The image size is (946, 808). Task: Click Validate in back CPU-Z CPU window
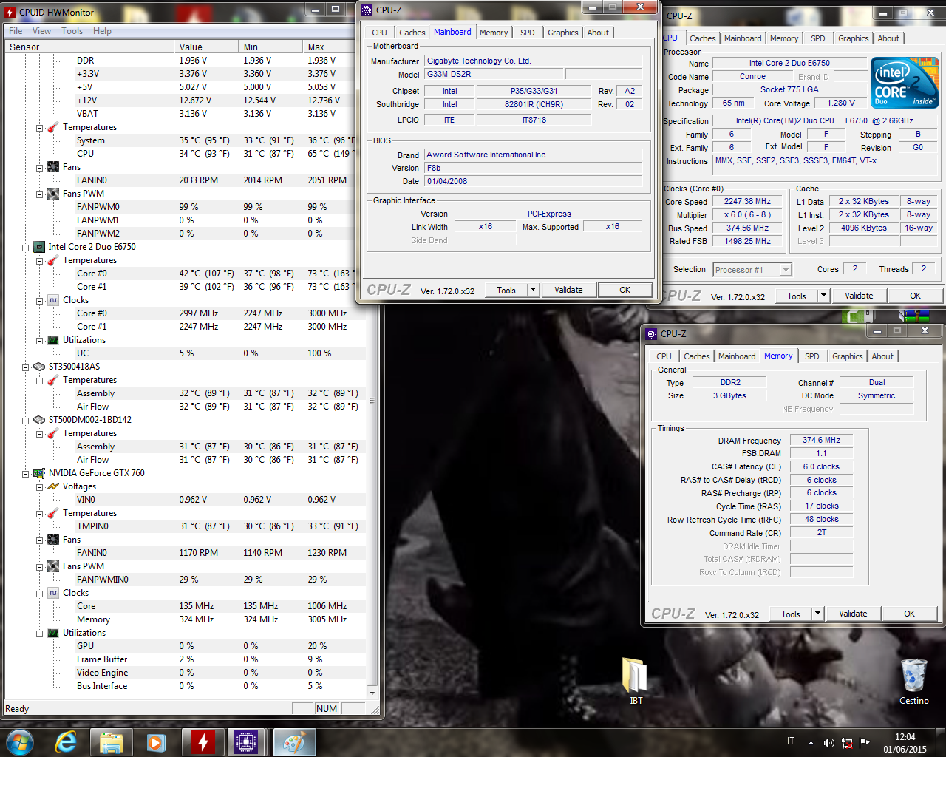pyautogui.click(x=859, y=296)
